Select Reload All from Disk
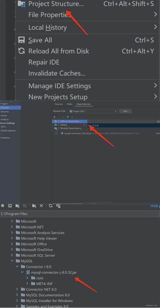 click(87, 51)
